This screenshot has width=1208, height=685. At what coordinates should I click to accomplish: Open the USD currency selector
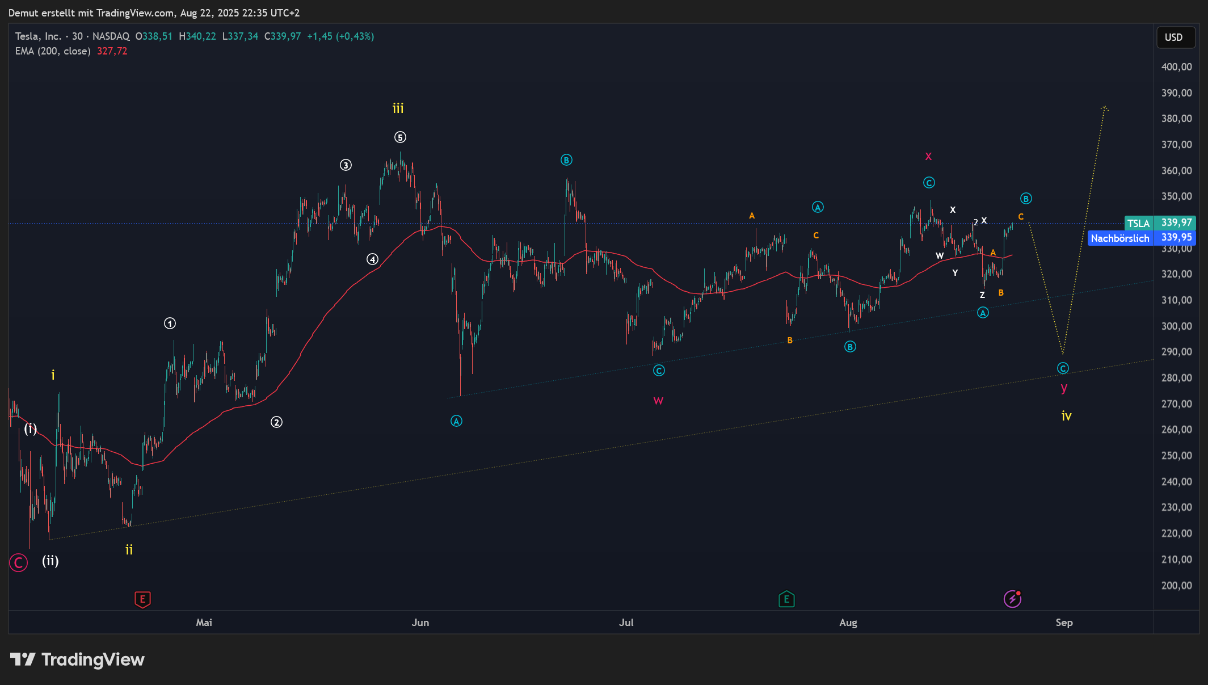point(1175,37)
